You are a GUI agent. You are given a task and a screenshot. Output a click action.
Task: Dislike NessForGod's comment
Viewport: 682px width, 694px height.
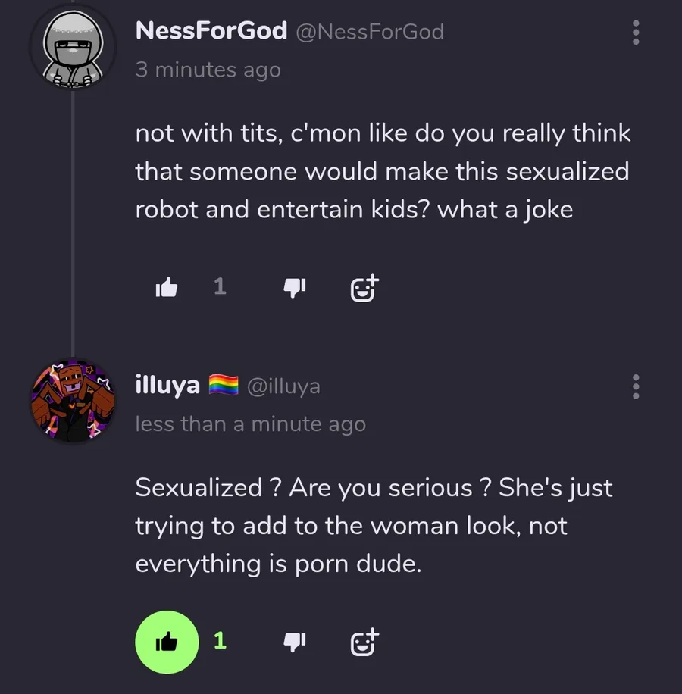(x=294, y=287)
